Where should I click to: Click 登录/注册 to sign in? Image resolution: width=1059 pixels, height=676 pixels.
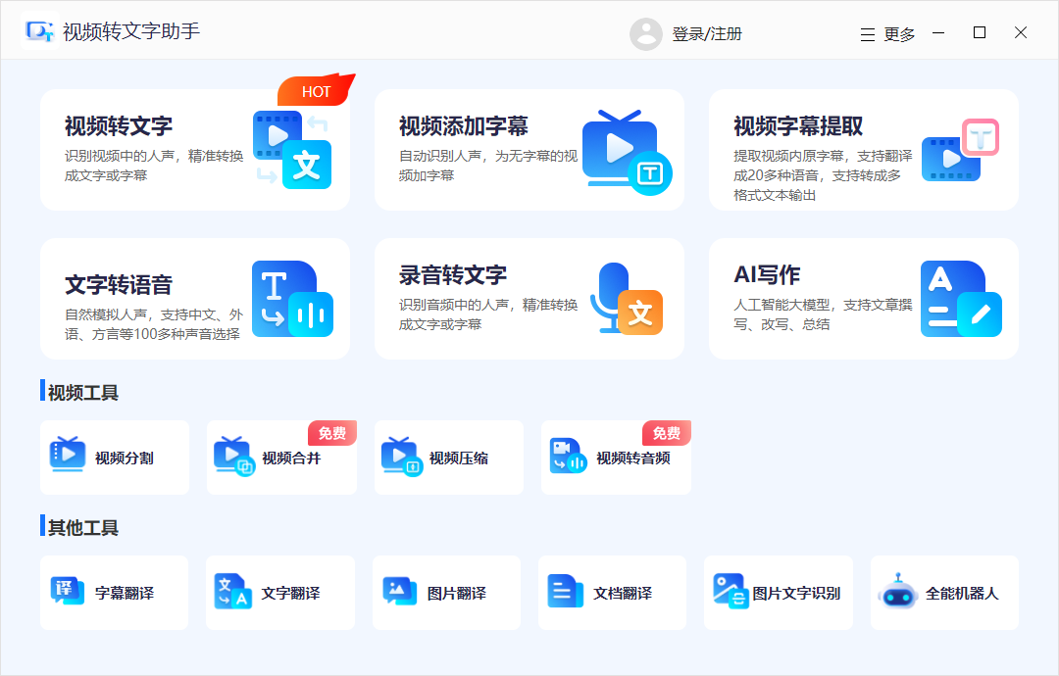tap(707, 33)
